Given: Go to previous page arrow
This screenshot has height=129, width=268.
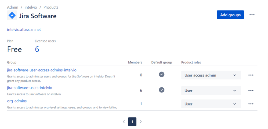Looking at the screenshot, I should point(124,122).
